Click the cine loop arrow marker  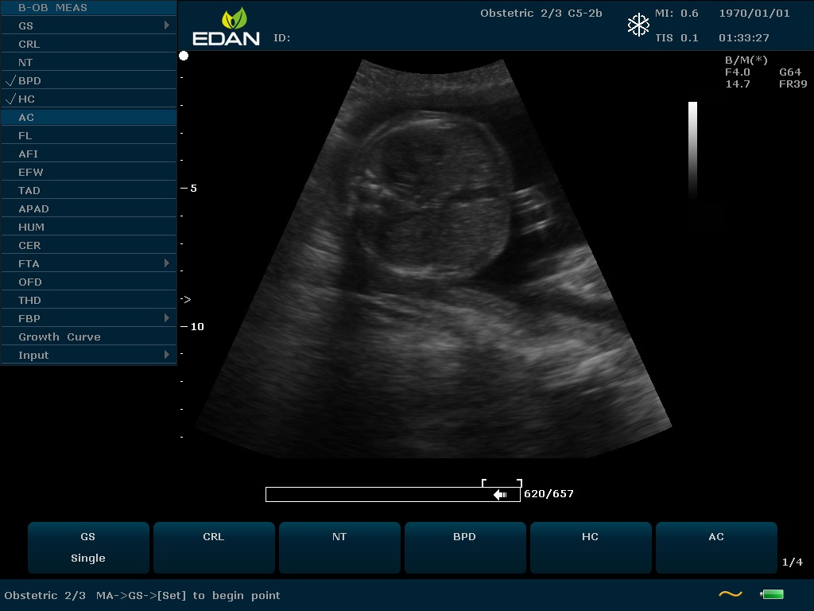pos(500,495)
